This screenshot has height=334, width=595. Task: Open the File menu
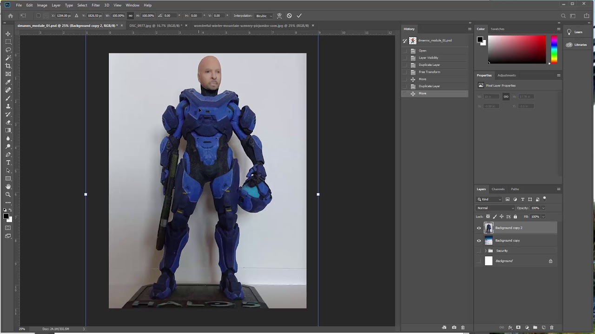point(19,5)
